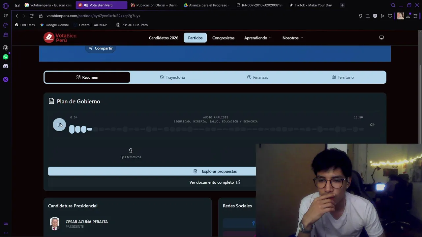The height and width of the screenshot is (237, 422).
Task: Open the theme/display monitor icon in navbar
Action: [381, 38]
